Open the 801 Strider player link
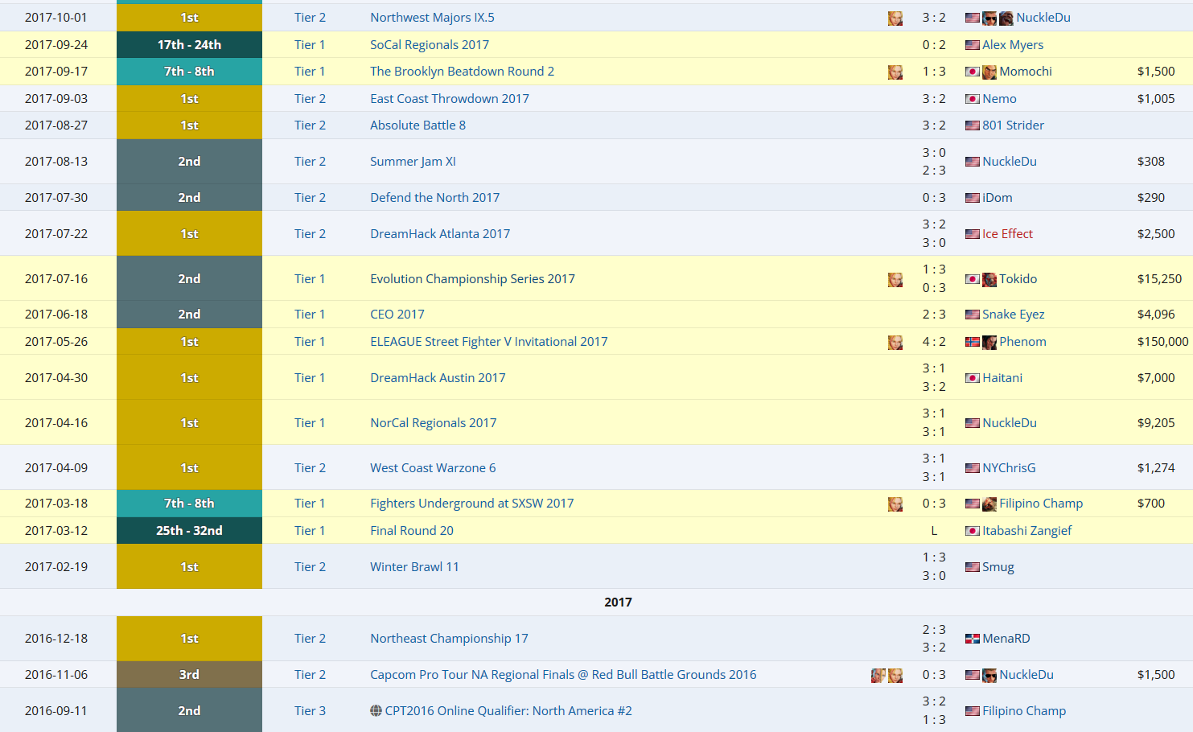The height and width of the screenshot is (732, 1193). pos(1013,125)
